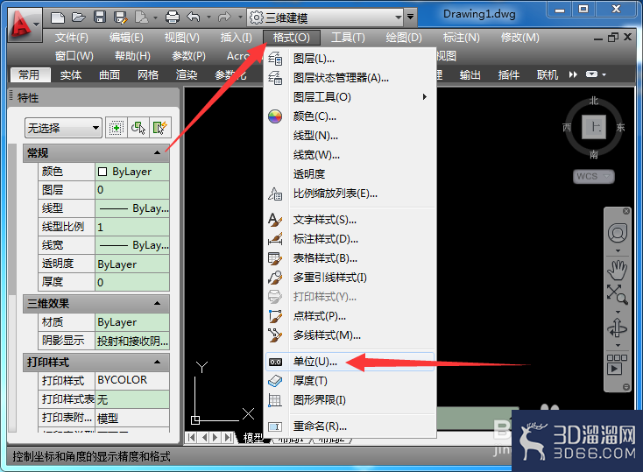Click the 颜色(C) color wheel icon
Screen dimensions: 643x472
point(275,116)
